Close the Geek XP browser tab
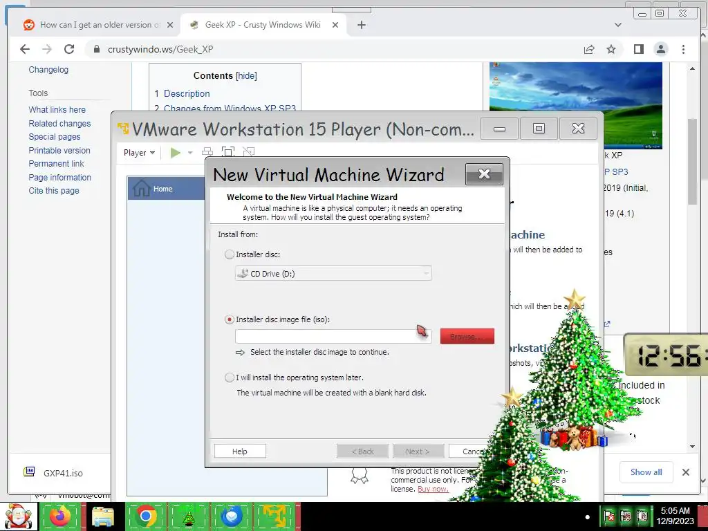Screen dimensions: 708x531 tap(335, 25)
